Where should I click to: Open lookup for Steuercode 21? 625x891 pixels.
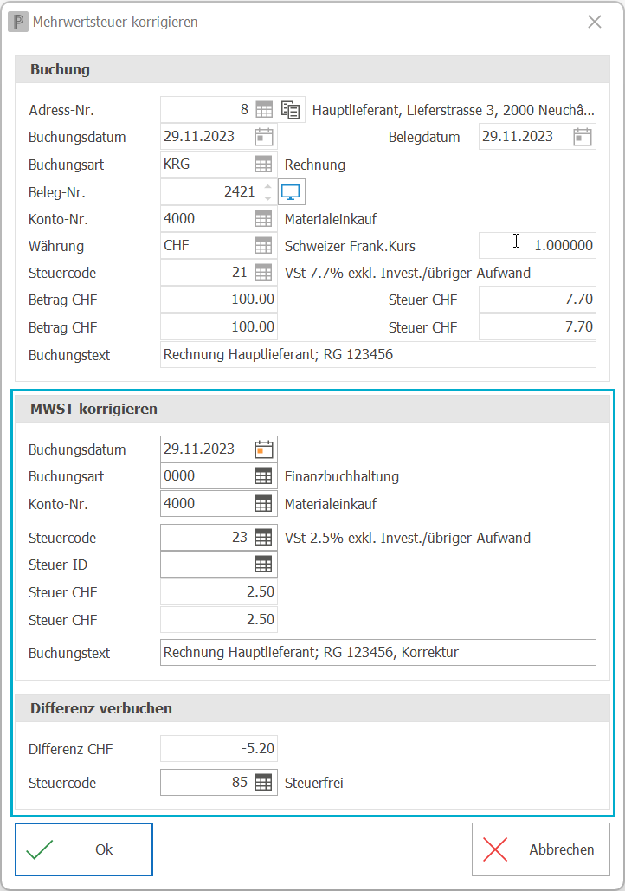264,273
